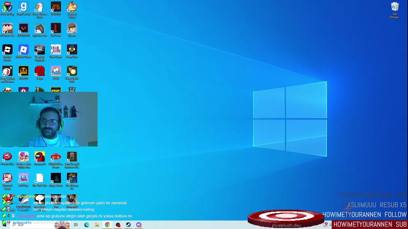The height and width of the screenshot is (229, 408).
Task: Open the Punch Club shortcut
Action: point(7,158)
